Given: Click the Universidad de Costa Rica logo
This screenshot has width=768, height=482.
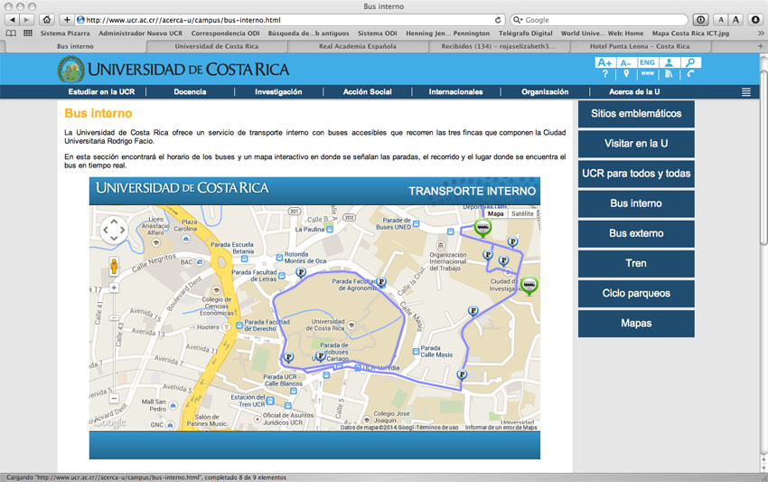Looking at the screenshot, I should click(173, 69).
